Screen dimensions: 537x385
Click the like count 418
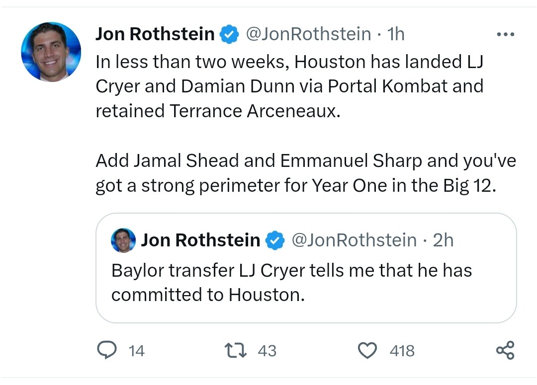coord(402,351)
